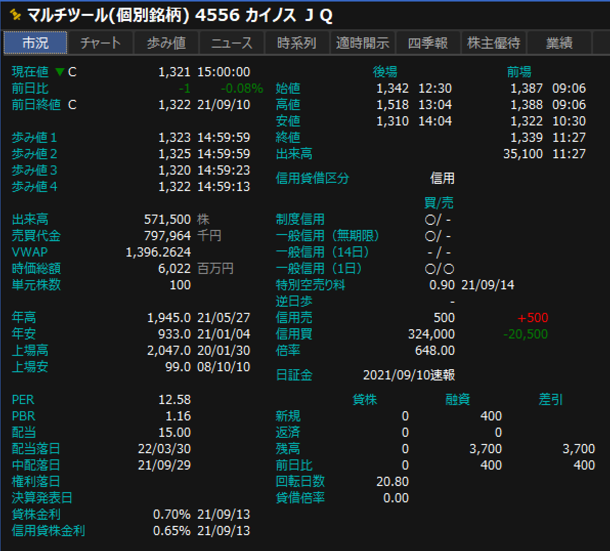Screen dimensions: 610x551
Task: Click the red +500 margin sell change
Action: 533,318
